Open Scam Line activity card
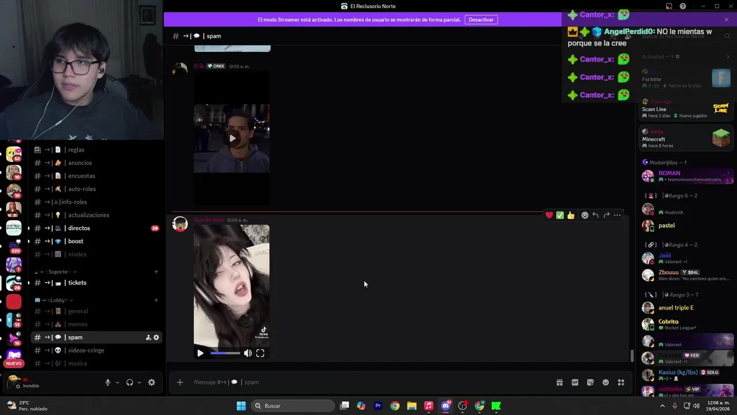 tap(686, 109)
